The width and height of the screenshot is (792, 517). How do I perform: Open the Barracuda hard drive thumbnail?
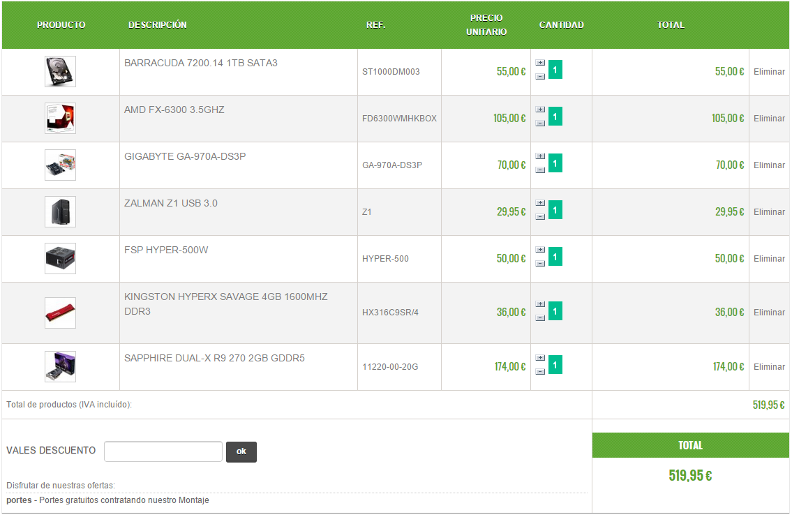pos(60,71)
